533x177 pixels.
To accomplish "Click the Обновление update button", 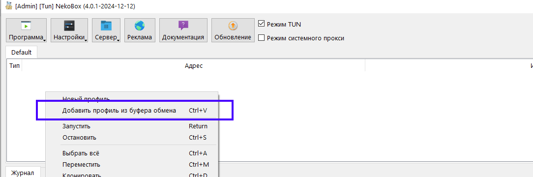I will pyautogui.click(x=233, y=30).
